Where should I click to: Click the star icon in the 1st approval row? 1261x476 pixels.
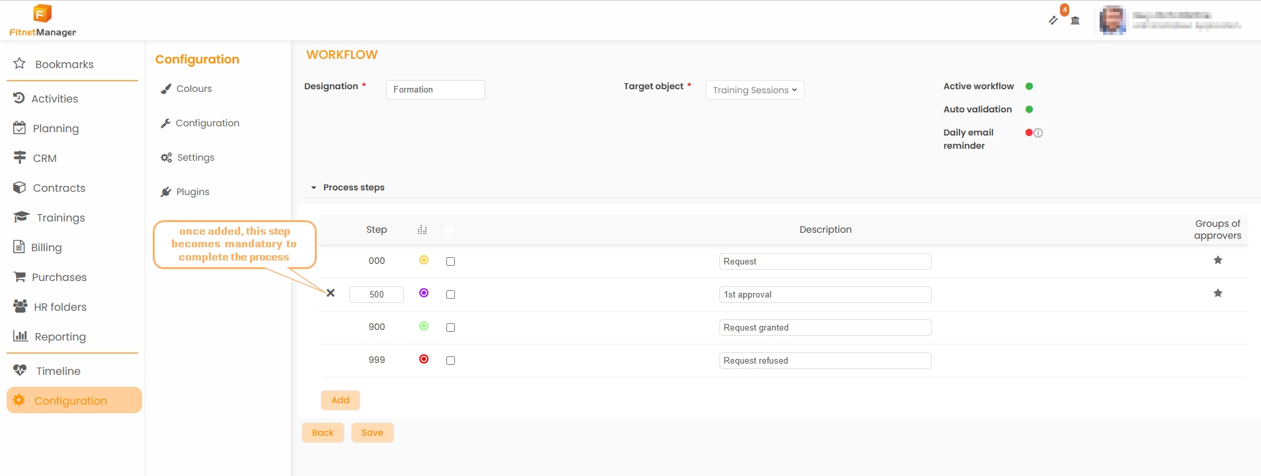click(x=1217, y=293)
